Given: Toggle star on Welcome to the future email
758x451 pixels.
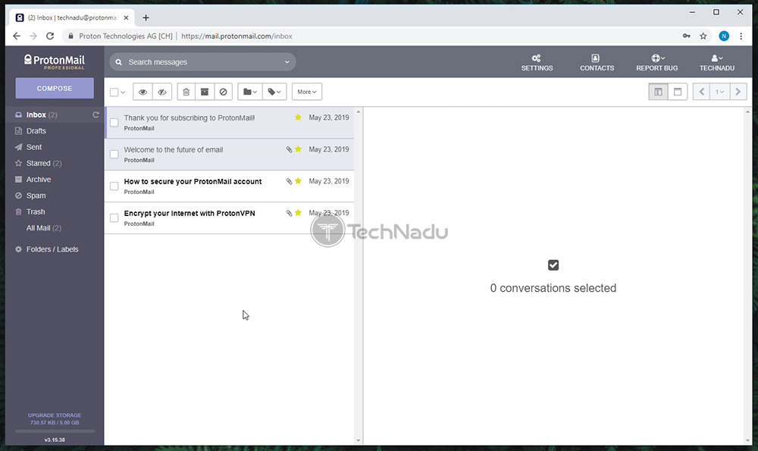Looking at the screenshot, I should click(x=298, y=149).
